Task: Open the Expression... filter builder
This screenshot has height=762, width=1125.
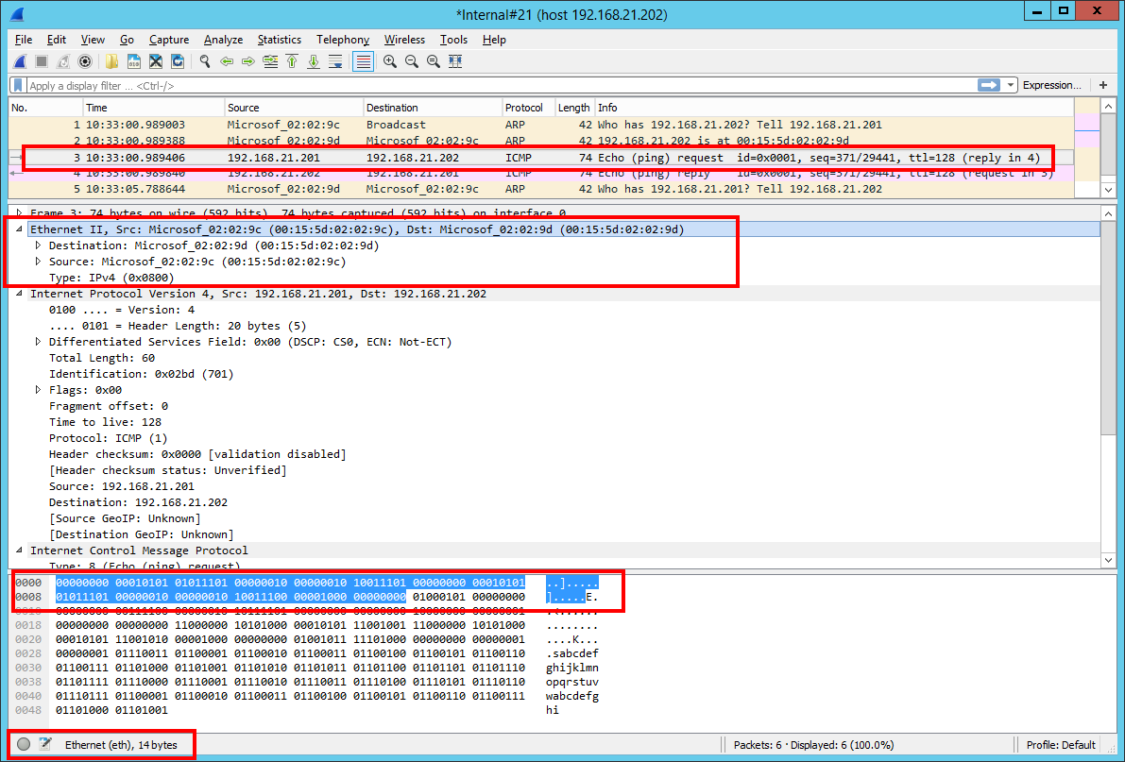Action: click(1052, 85)
